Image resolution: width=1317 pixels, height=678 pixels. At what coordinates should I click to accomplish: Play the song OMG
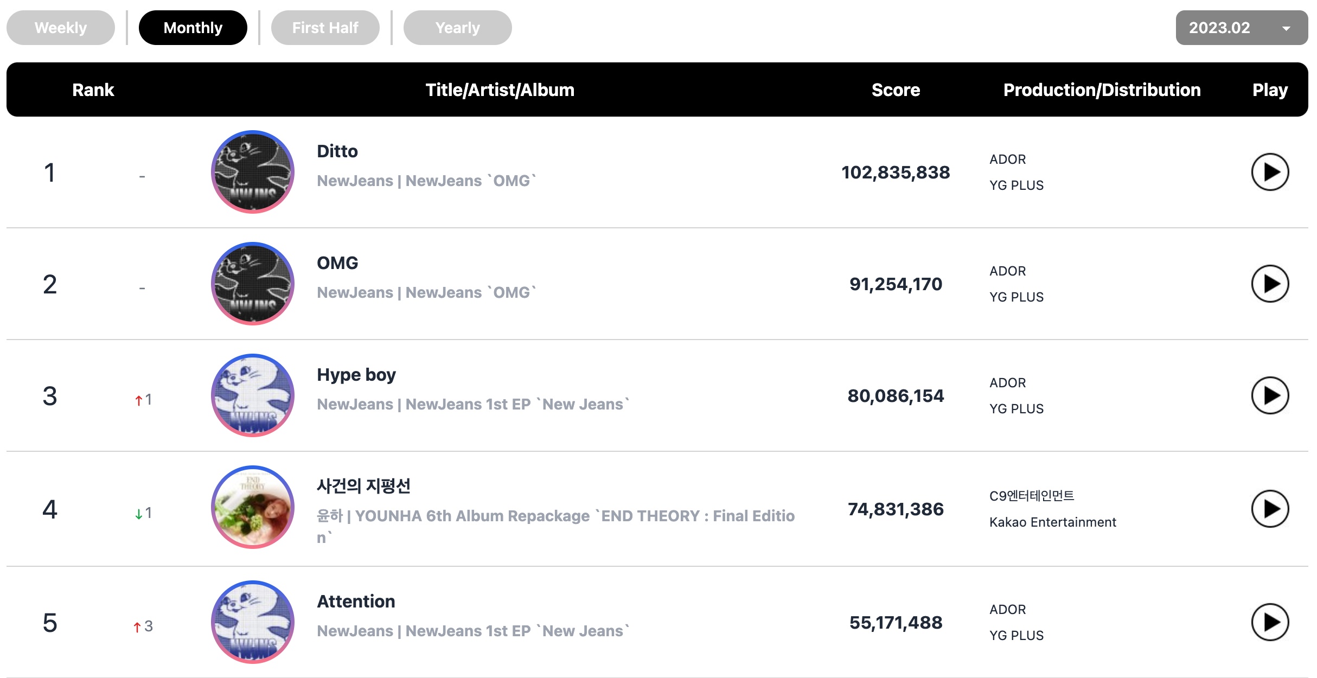(x=1270, y=284)
